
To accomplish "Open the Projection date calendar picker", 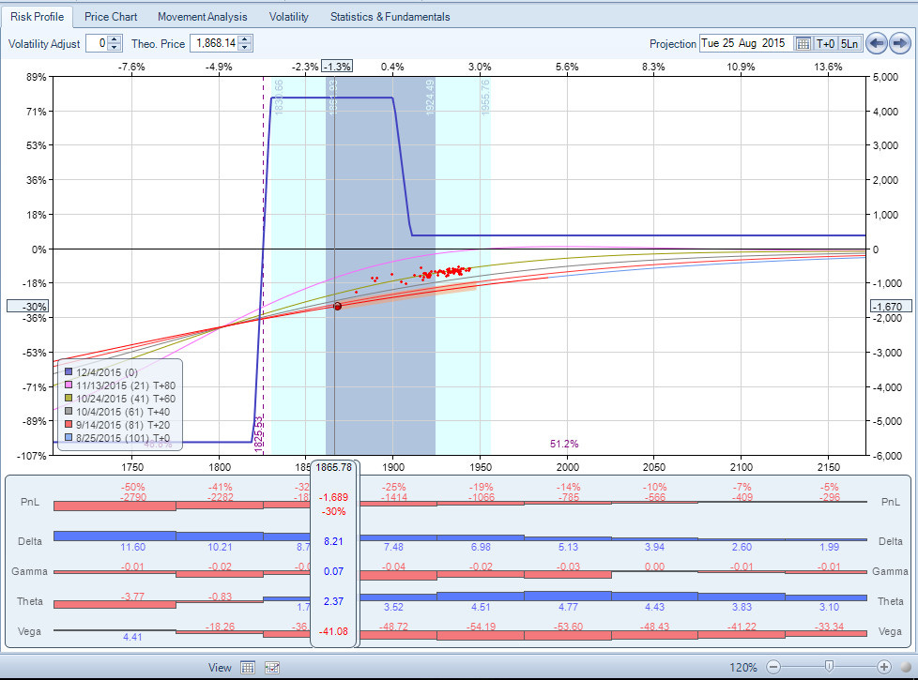I will tap(803, 43).
